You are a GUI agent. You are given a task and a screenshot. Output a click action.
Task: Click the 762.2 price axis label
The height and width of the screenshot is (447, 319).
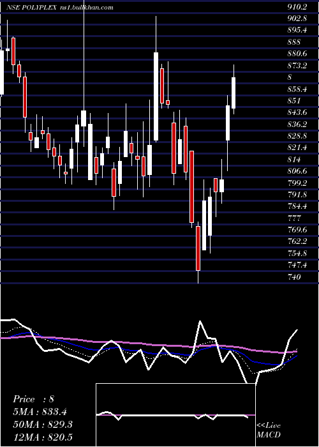(297, 241)
